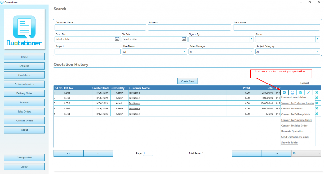Delete quotation REF:1 with its X icon
The image size is (324, 174).
317,114
